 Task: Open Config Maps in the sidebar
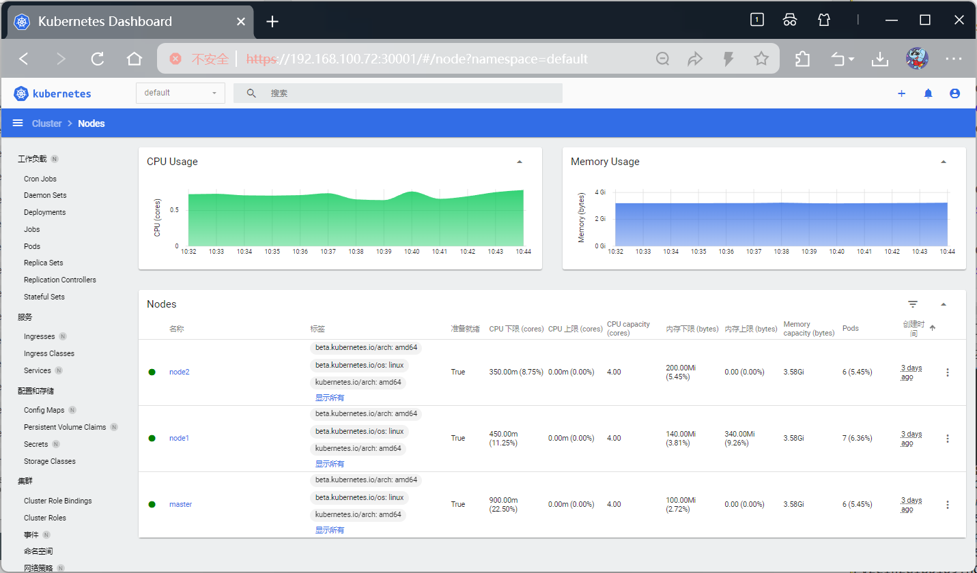[x=44, y=410]
